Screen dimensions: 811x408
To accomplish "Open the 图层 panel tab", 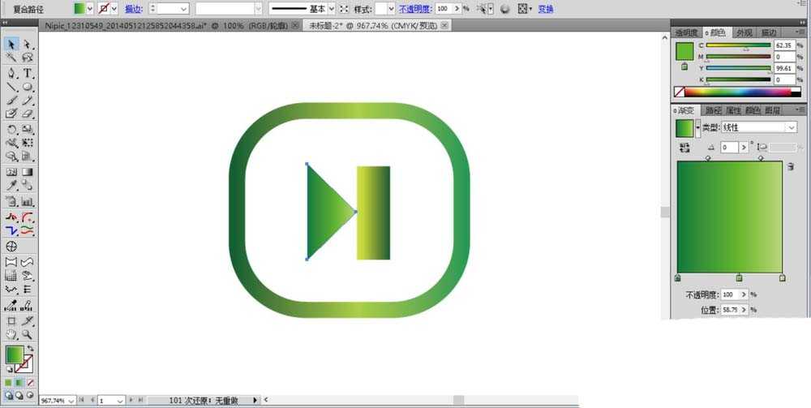I will pyautogui.click(x=772, y=110).
